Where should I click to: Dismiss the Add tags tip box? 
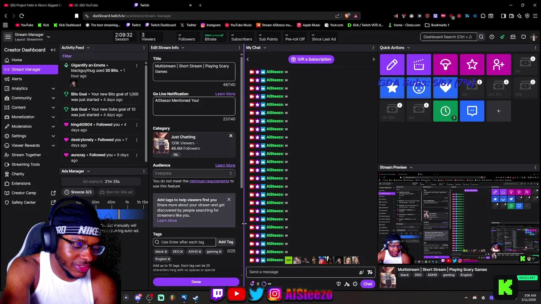pyautogui.click(x=229, y=200)
